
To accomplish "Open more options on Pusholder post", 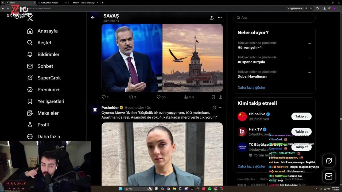I will [x=221, y=107].
